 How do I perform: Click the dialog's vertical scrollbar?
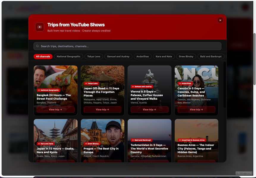[x=225, y=85]
